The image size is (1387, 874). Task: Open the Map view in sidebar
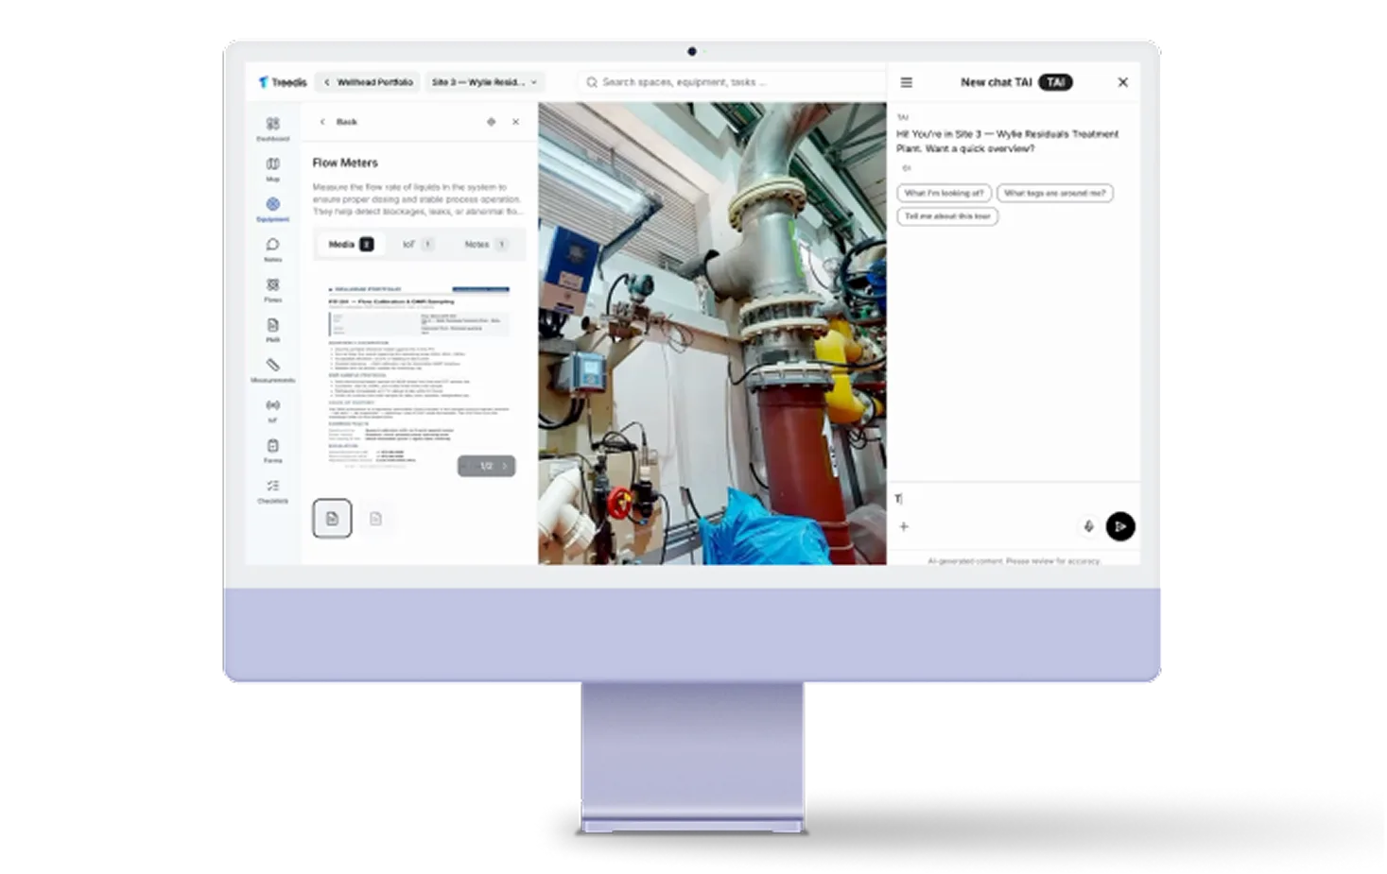tap(272, 169)
